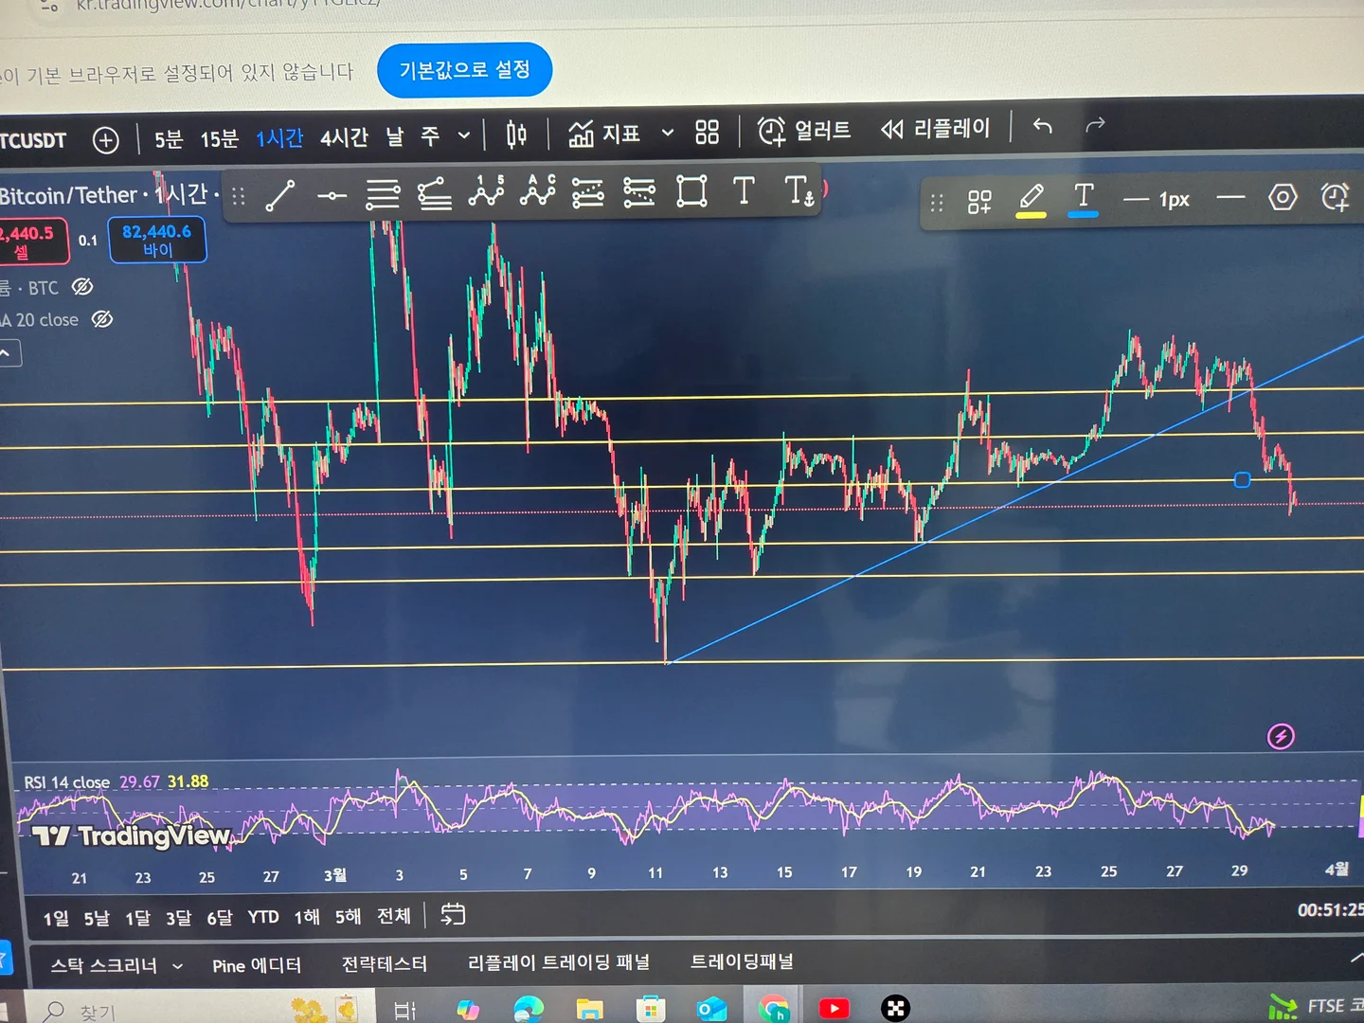Open the 트레이딩패널 tab

[742, 961]
